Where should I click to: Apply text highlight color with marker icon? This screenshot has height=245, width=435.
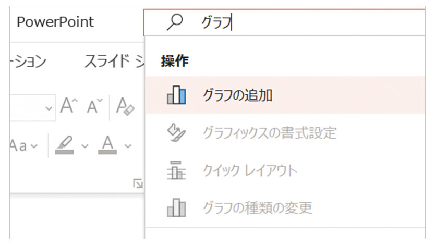(65, 145)
